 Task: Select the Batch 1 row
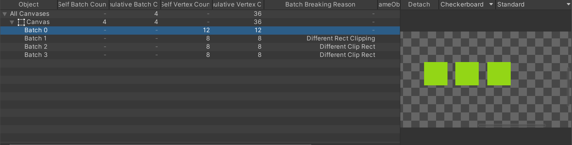200,38
